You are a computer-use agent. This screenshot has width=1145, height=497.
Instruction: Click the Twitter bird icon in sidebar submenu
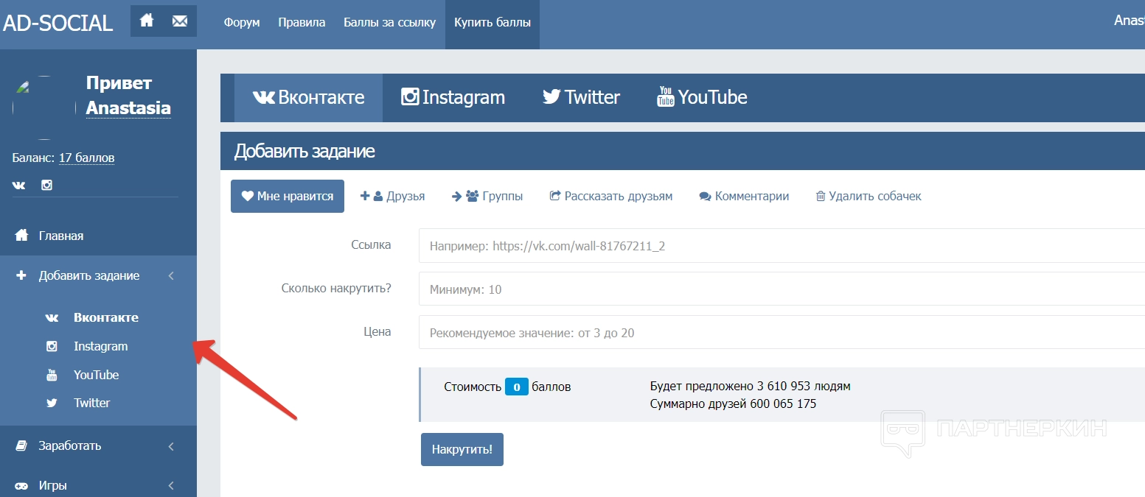point(52,403)
